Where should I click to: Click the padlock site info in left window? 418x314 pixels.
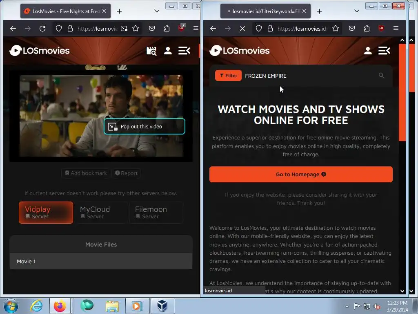tap(70, 28)
